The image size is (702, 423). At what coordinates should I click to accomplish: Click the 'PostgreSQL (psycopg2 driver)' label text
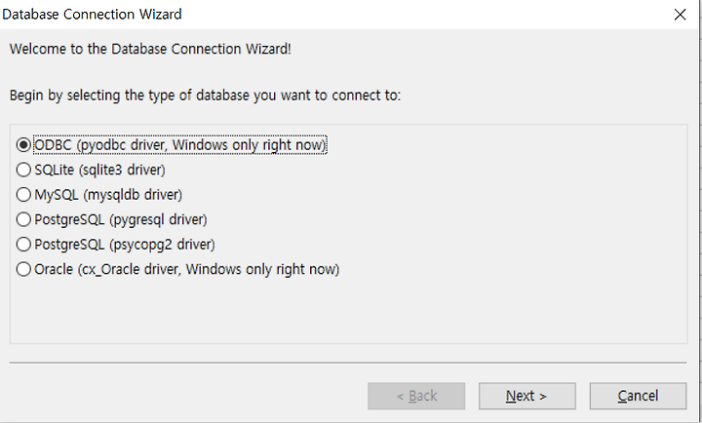[x=125, y=245]
